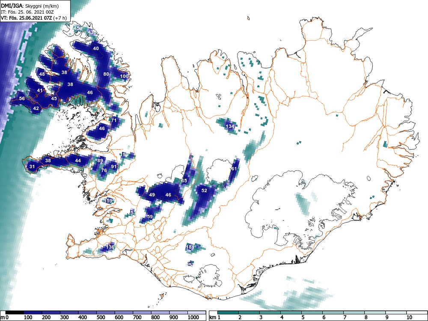The height and width of the screenshot is (321, 428).
Task: Click the '91' visibility value on the map
Action: pos(114,166)
